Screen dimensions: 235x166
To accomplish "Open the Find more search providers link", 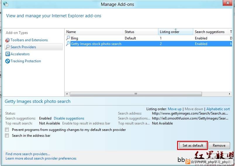I will pos(28,154).
